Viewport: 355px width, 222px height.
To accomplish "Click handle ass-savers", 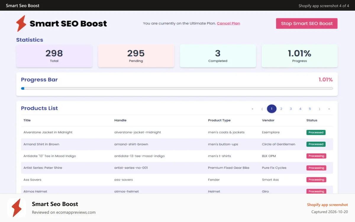I will click(x=123, y=180).
